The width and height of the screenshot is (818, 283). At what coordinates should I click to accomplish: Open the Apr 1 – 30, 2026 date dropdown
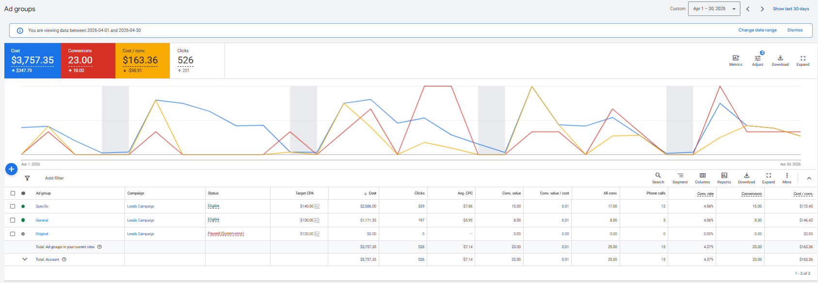(714, 9)
